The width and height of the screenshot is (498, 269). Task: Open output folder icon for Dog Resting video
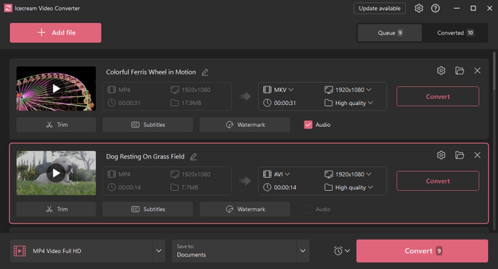459,155
